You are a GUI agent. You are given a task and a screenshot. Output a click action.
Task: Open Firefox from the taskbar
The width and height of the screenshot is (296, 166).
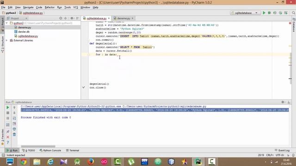click(x=91, y=162)
